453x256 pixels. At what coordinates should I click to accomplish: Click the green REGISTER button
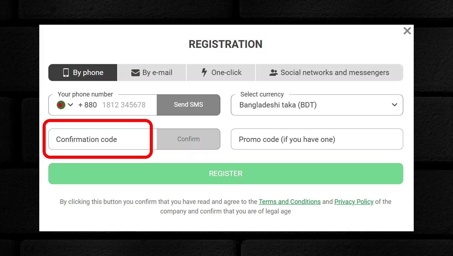(x=226, y=173)
